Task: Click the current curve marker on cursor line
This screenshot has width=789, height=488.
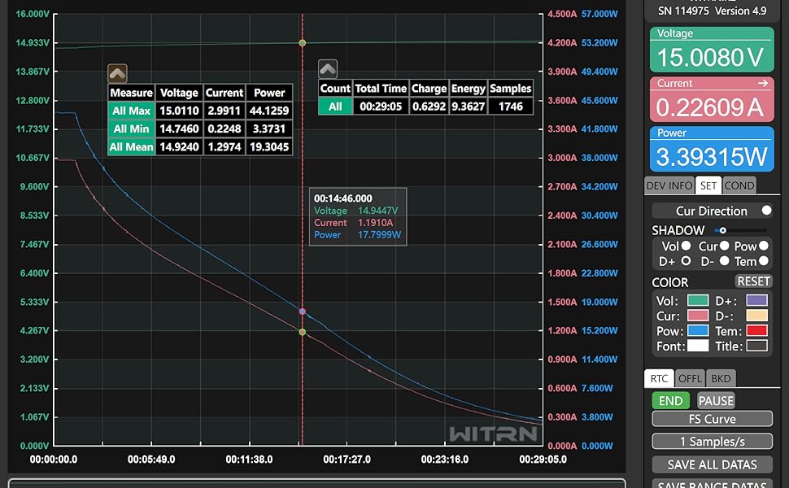Action: (303, 332)
